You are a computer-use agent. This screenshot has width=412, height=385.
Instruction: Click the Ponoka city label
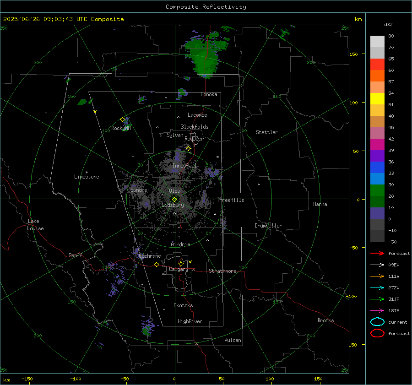pos(209,94)
